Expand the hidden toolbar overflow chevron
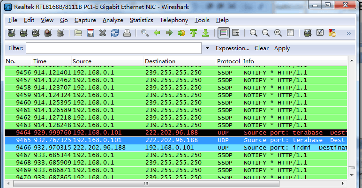 tap(348, 33)
